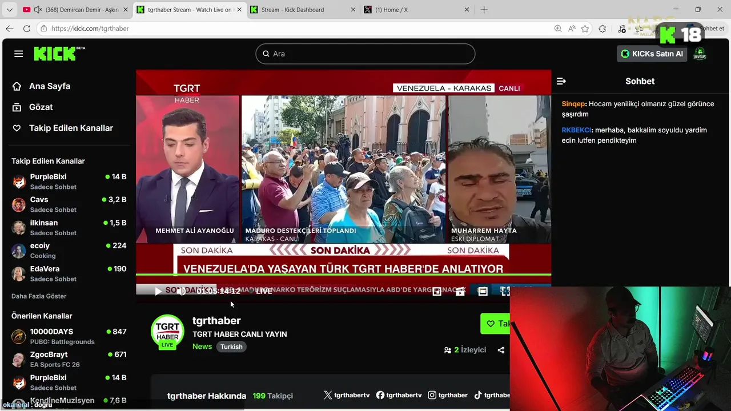This screenshot has width=731, height=411.
Task: Collapse the Sohbet chat panel
Action: (561, 81)
